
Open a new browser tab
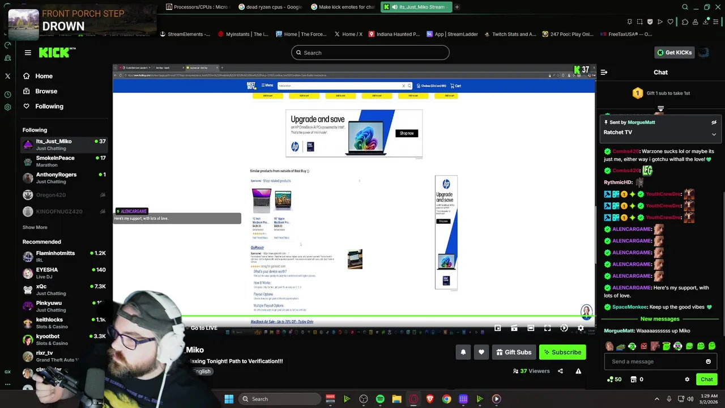coord(457,7)
